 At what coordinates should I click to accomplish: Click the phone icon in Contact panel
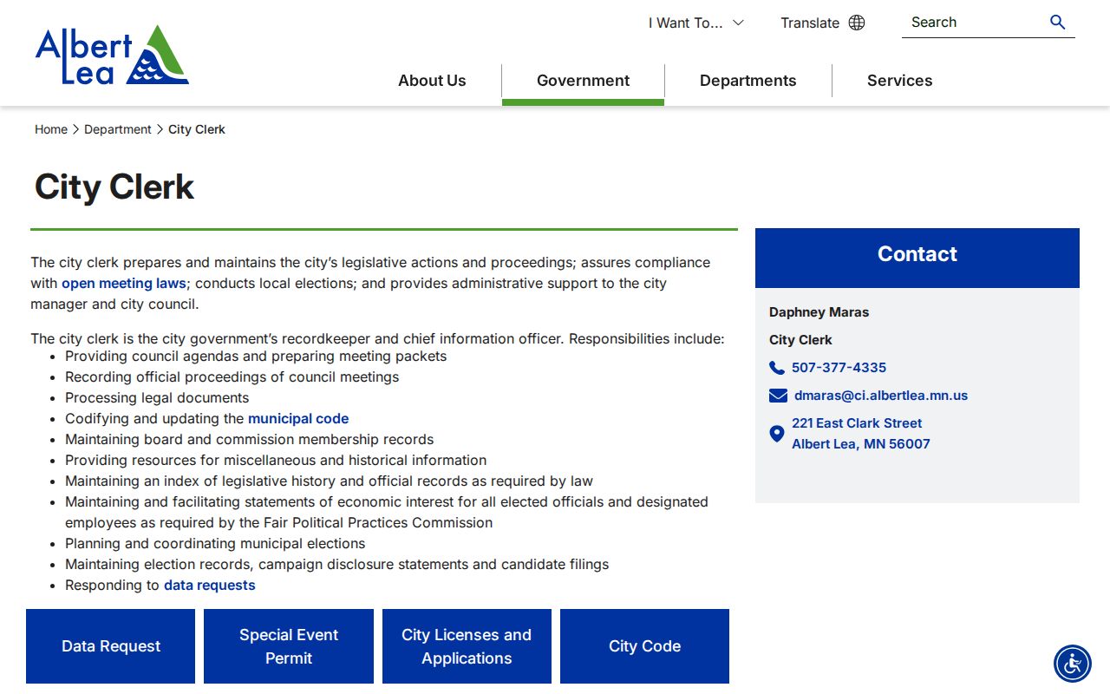(x=777, y=368)
